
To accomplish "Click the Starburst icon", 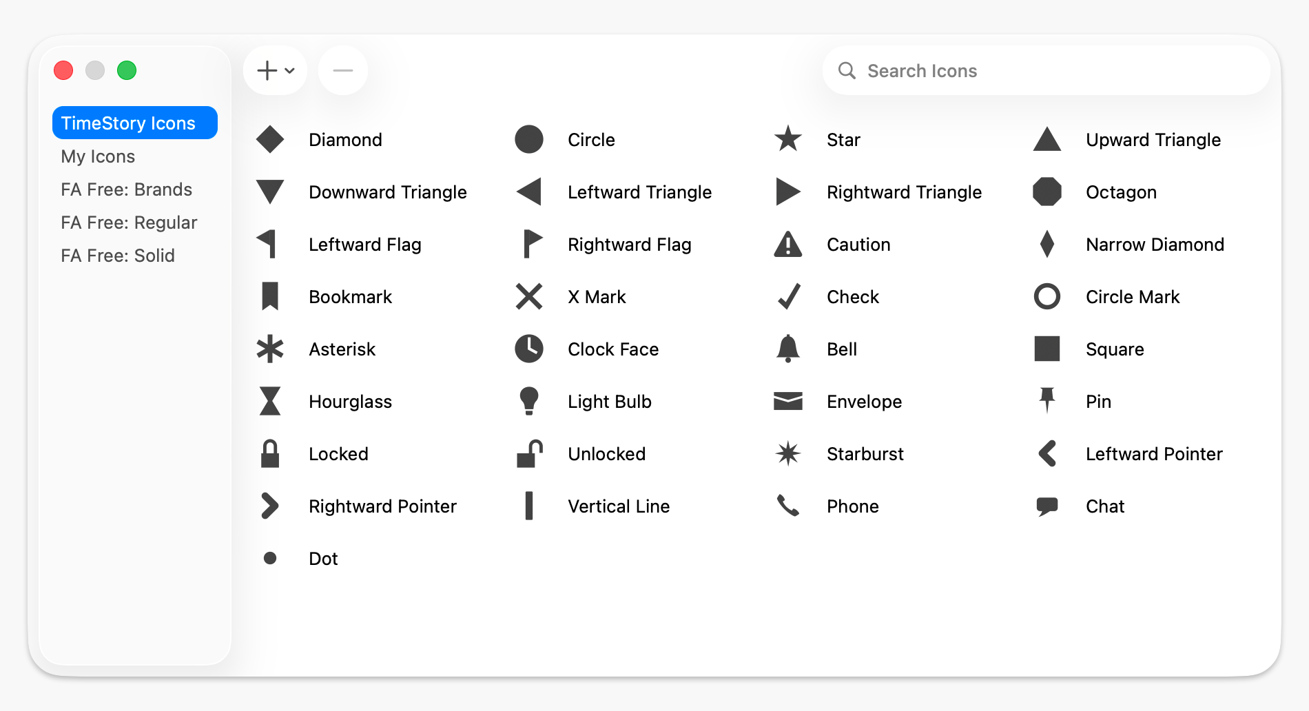I will [788, 453].
